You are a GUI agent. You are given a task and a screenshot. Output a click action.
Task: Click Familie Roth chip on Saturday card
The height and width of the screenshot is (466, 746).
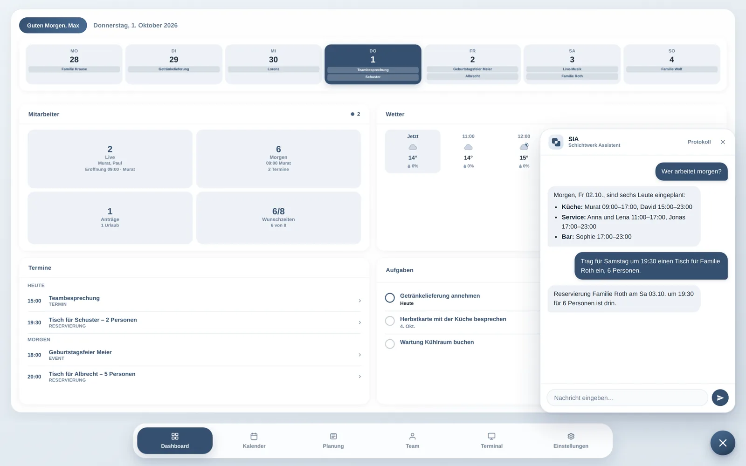point(572,76)
